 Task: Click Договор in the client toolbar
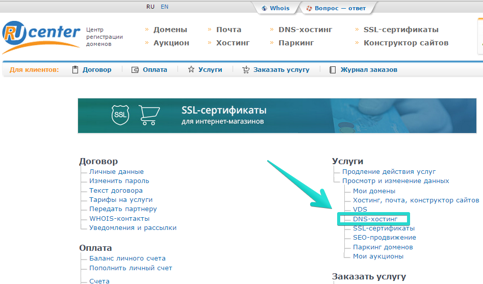(x=97, y=70)
